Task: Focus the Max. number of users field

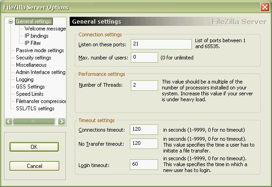Action: 144,57
